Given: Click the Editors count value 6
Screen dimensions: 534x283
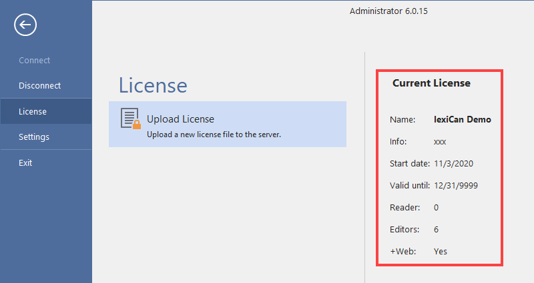Looking at the screenshot, I should tap(436, 230).
